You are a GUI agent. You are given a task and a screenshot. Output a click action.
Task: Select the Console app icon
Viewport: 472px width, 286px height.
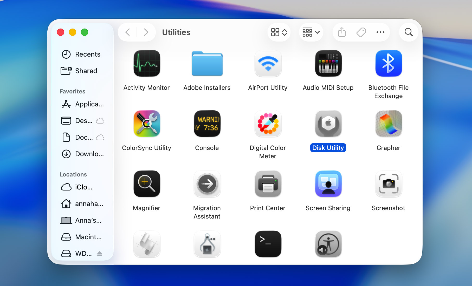click(x=207, y=124)
